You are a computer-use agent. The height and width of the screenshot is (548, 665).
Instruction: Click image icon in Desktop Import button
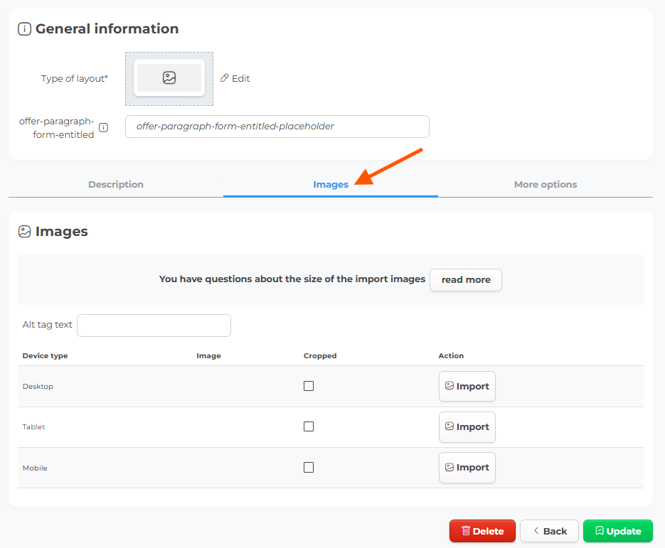[x=449, y=386]
